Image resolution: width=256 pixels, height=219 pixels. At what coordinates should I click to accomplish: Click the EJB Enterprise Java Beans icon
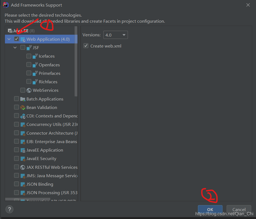23,142
